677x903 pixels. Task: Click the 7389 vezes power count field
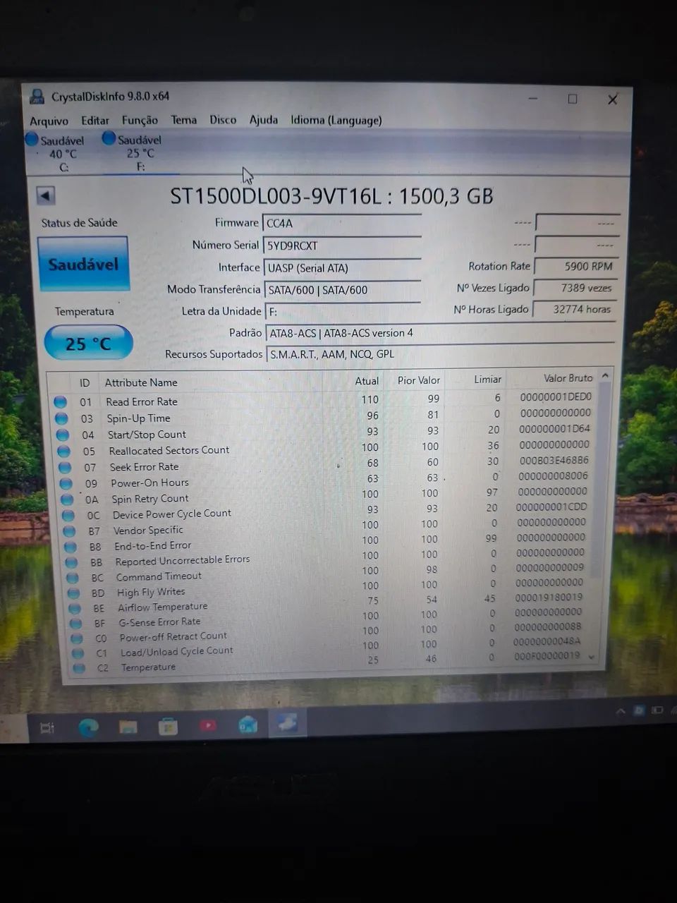click(574, 288)
